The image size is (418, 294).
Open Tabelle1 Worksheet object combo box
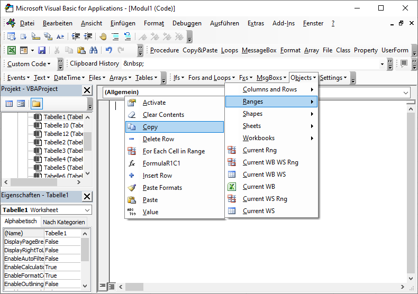[x=47, y=210]
